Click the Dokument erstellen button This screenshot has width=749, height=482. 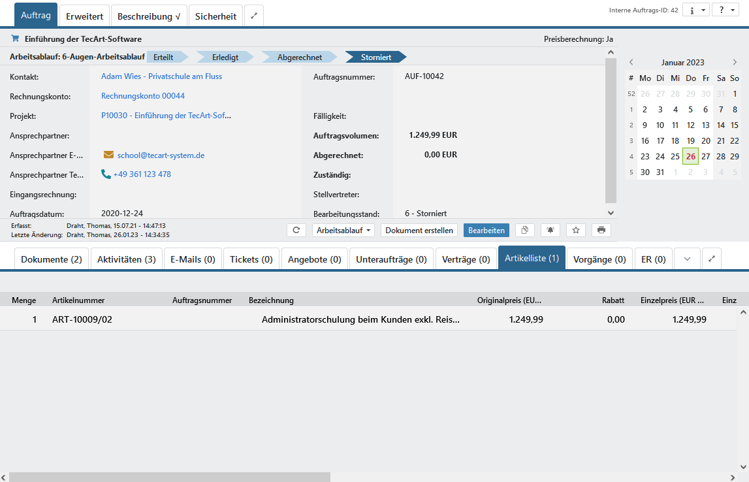point(419,231)
